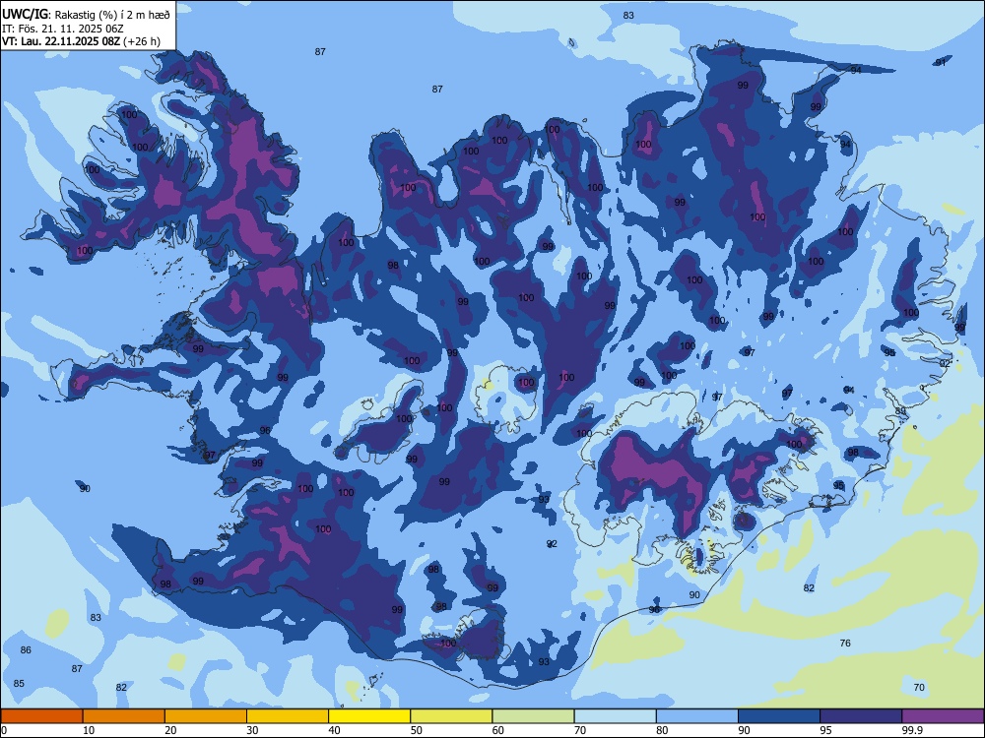Pick the golden 30–40 legend color block
This screenshot has width=985, height=738.
tap(288, 716)
